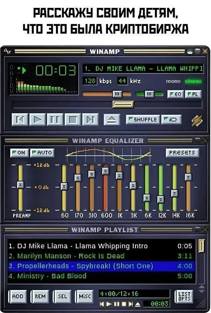Open file with the Eject button
This screenshot has width=211, height=313.
(112, 120)
